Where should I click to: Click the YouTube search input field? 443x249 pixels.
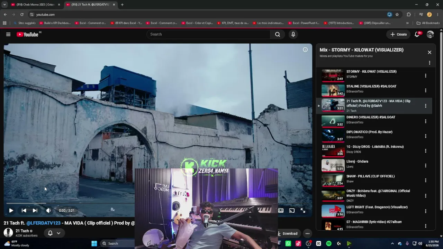[209, 34]
